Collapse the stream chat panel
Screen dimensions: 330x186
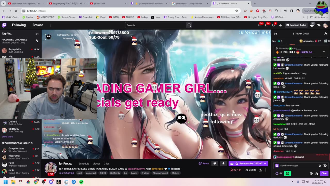click(x=276, y=34)
